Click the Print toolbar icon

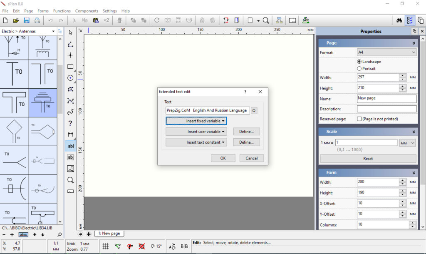click(x=37, y=20)
